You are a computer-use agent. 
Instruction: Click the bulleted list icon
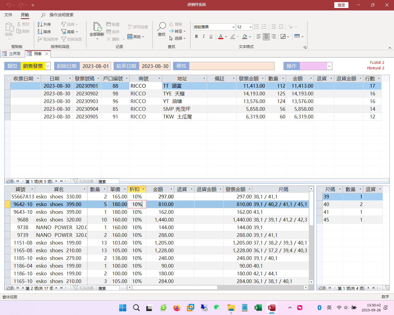tap(256, 27)
